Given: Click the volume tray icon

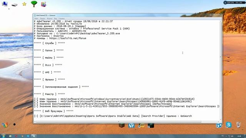Looking at the screenshot, I should pos(232,136).
